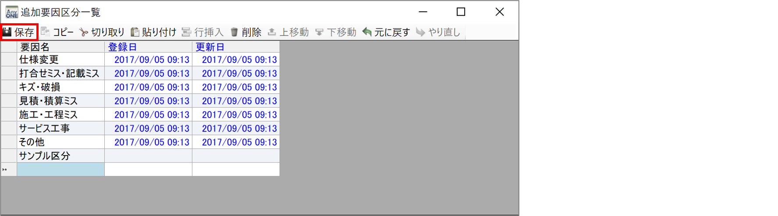Viewport: 778px width, 216px height.
Task: Select the 切り取り scissors icon
Action: (84, 32)
